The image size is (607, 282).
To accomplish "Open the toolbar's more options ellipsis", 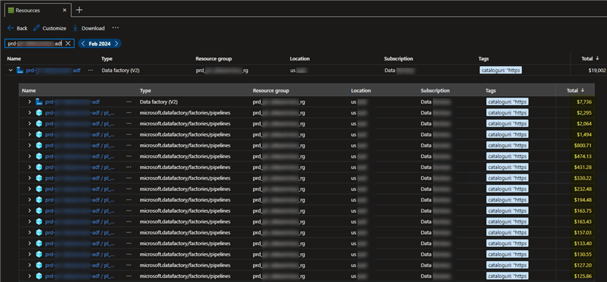I will coord(115,28).
